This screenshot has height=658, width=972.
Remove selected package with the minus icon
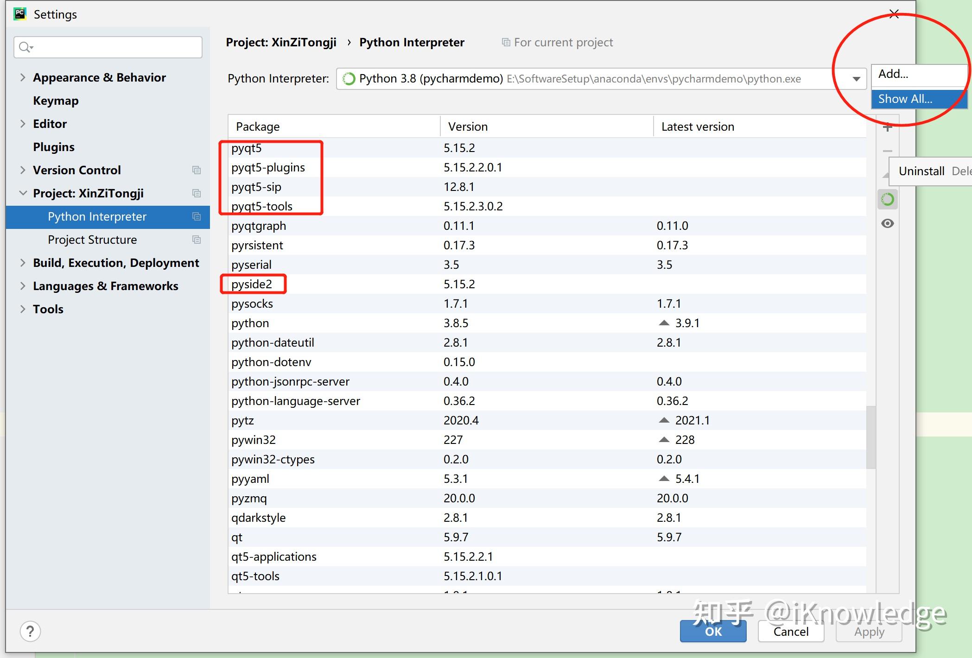887,151
